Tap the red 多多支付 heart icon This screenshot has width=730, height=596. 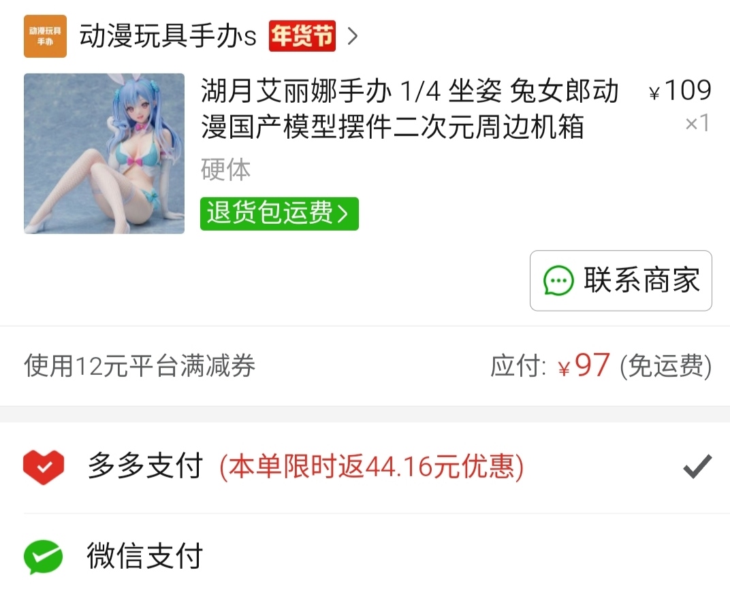[44, 467]
